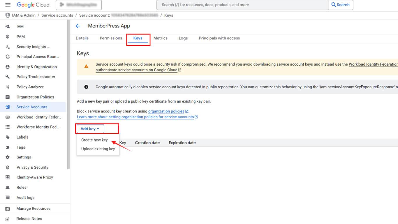Viewport: 398px width, 224px height.
Task: Click the Audit logs list icon
Action: (8, 197)
